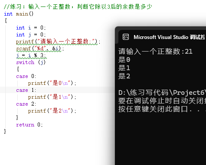Image resolution: width=206 pixels, height=165 pixels.
Task: Click the scanf("%d", &i) line
Action: 40,49
